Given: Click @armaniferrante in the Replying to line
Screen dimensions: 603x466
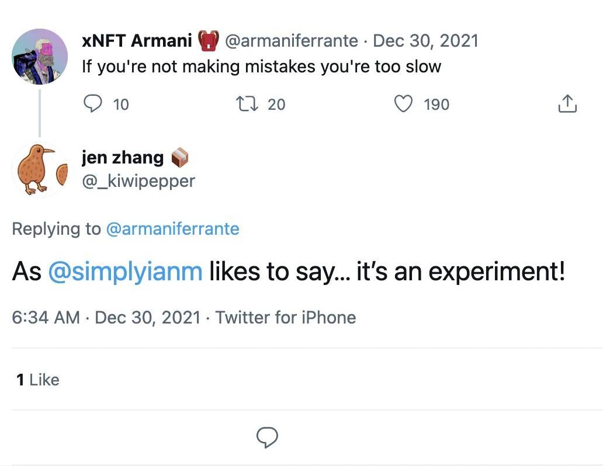Looking at the screenshot, I should point(172,228).
